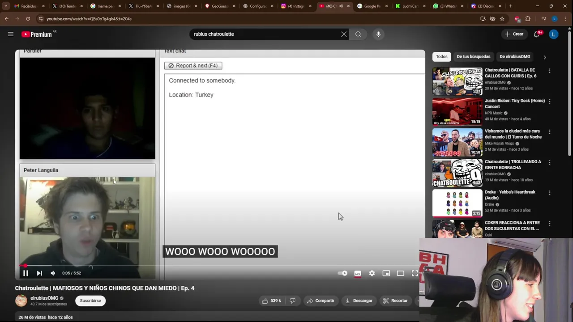Dislike the video
The height and width of the screenshot is (322, 573).
tap(292, 301)
